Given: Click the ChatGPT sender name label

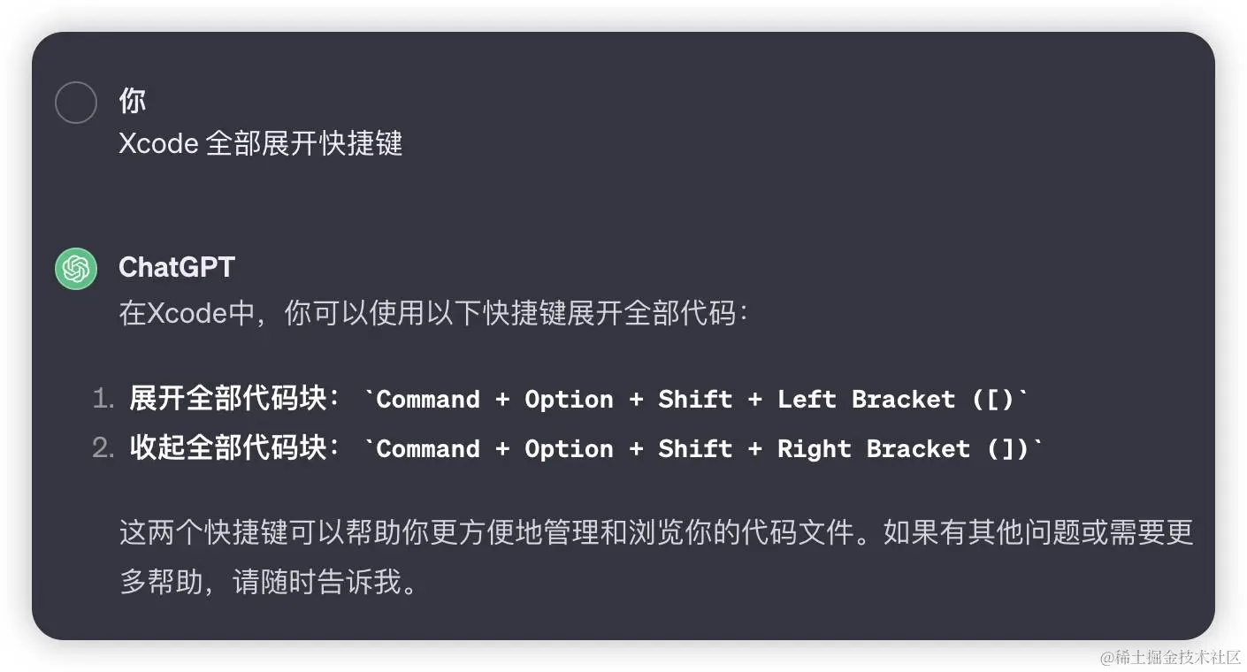Looking at the screenshot, I should click(x=177, y=267).
